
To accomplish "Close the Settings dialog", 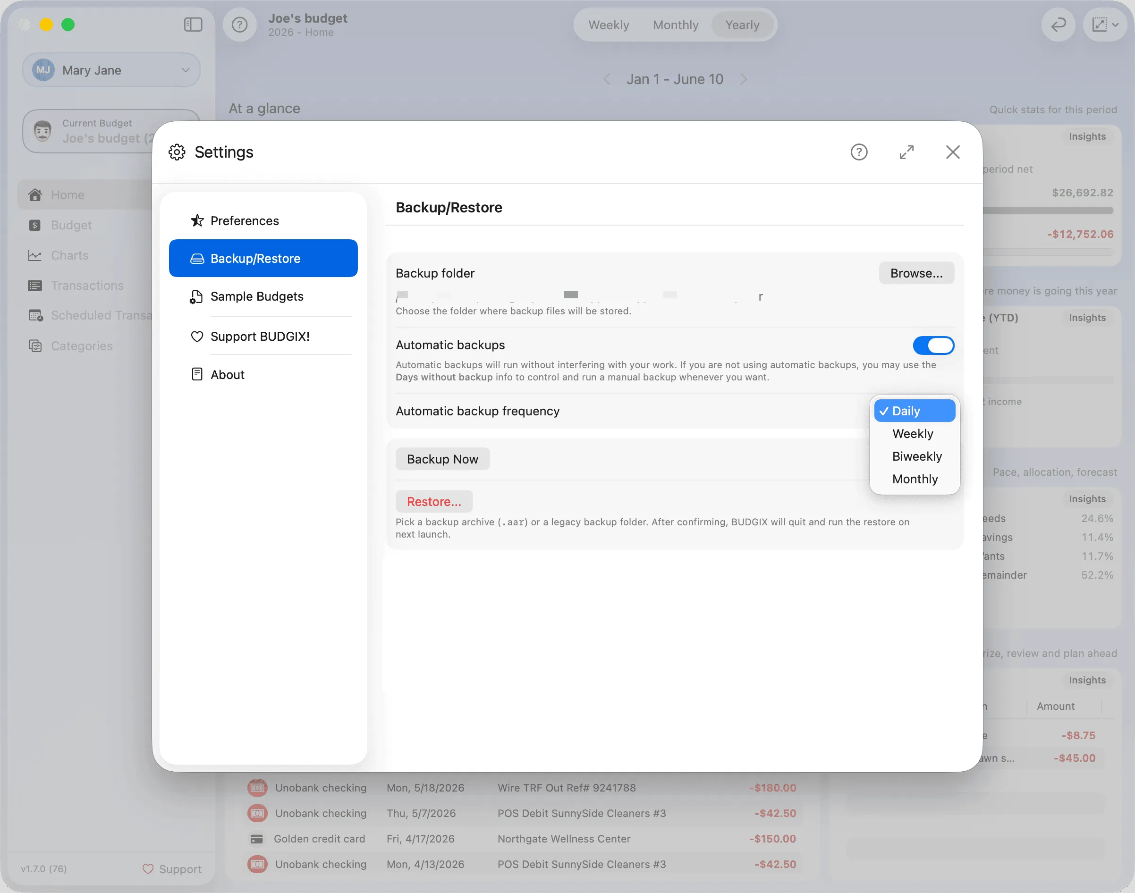I will coord(953,152).
